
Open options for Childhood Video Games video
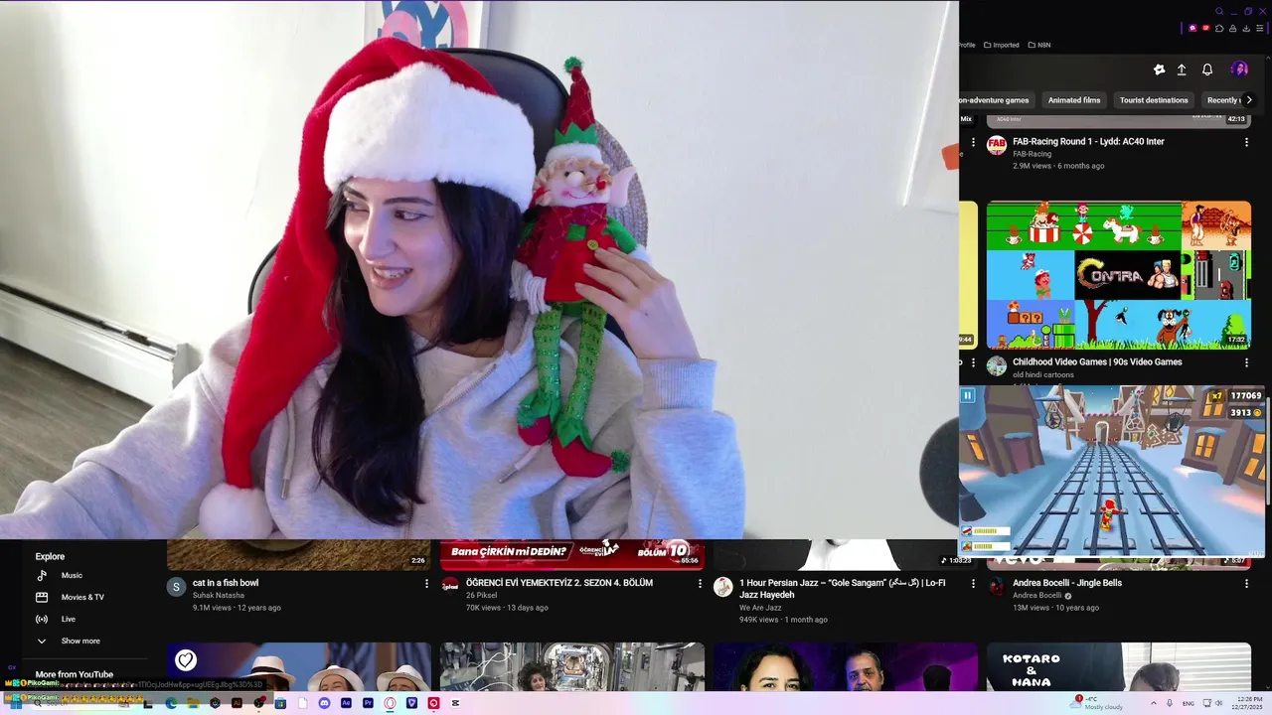coord(1246,363)
